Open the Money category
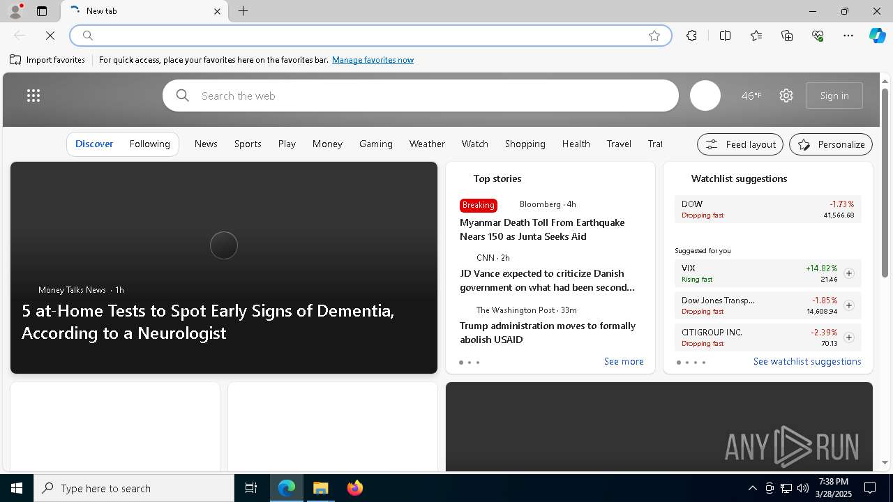The height and width of the screenshot is (502, 893). pos(327,144)
